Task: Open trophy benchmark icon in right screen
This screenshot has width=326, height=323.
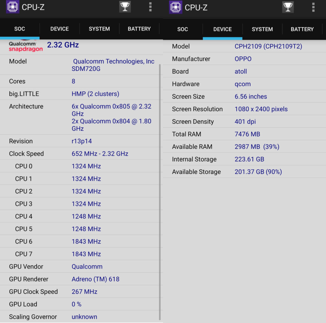Action: tap(288, 7)
